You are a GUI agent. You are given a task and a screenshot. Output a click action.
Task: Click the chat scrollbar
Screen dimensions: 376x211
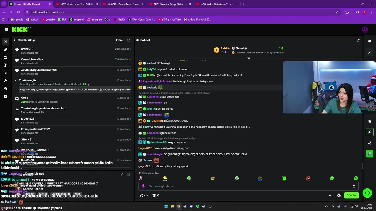click(x=362, y=166)
